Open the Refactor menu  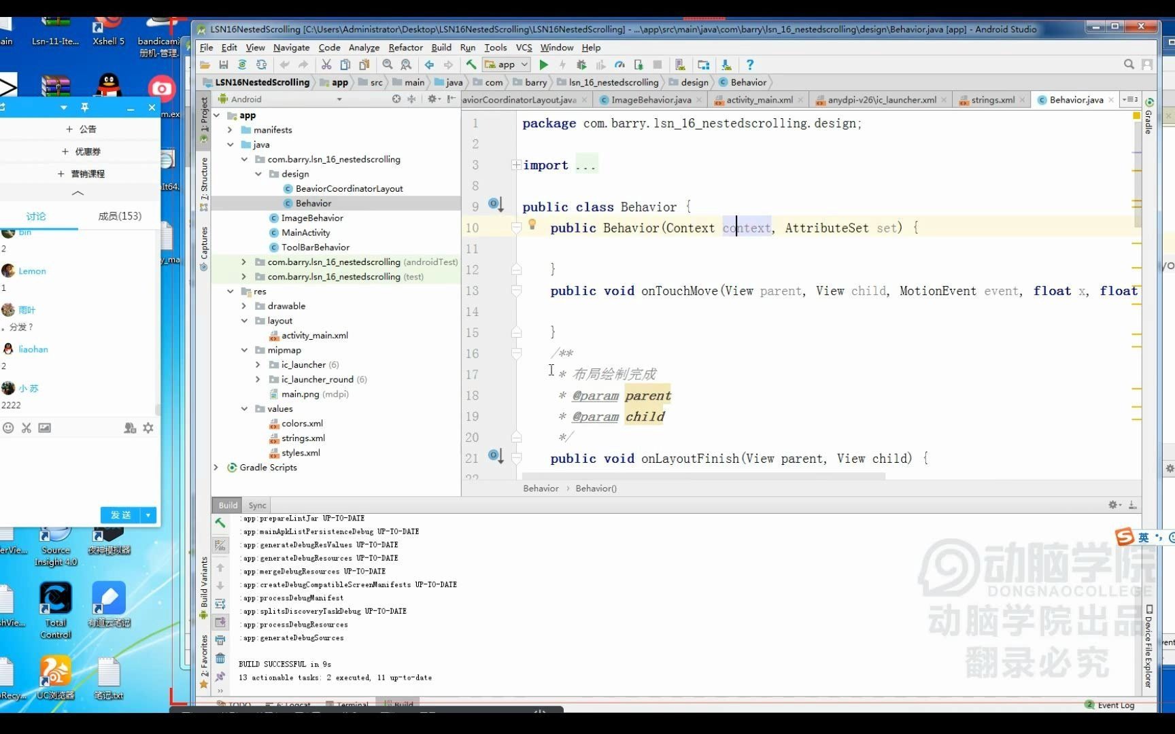point(405,48)
